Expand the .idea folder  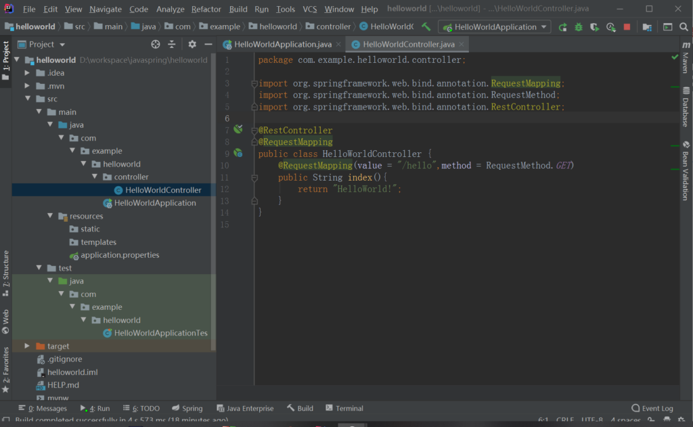pos(27,72)
